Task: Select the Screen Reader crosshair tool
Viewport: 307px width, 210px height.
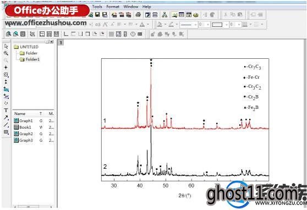Action: tap(6, 68)
